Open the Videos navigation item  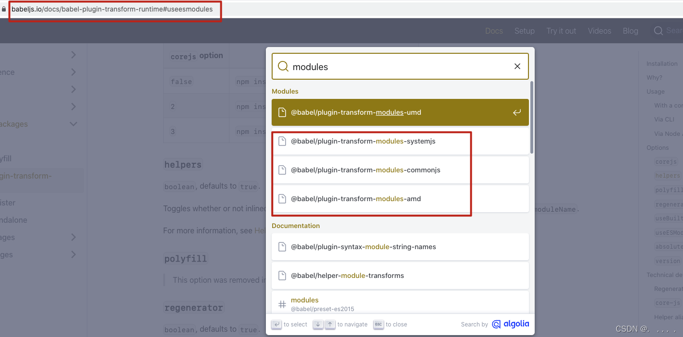599,31
